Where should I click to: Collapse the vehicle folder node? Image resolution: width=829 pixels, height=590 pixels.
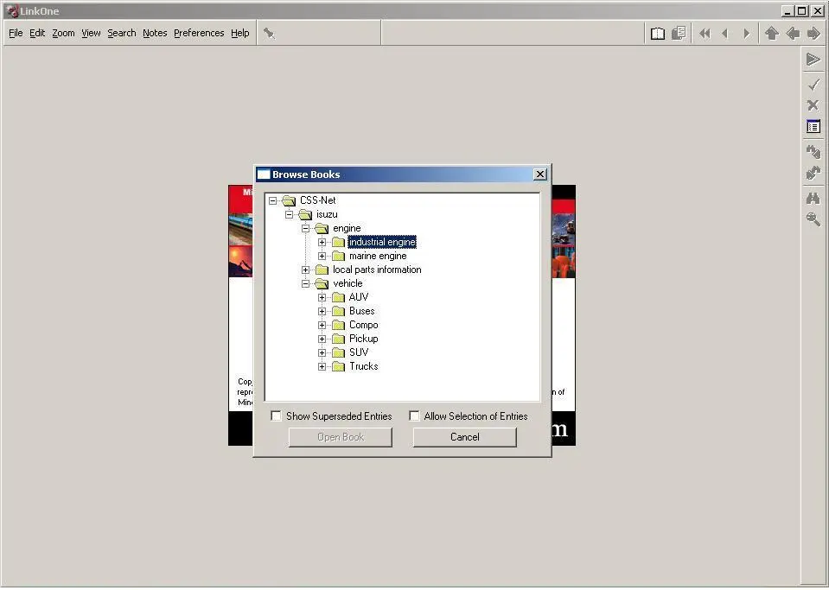point(306,283)
